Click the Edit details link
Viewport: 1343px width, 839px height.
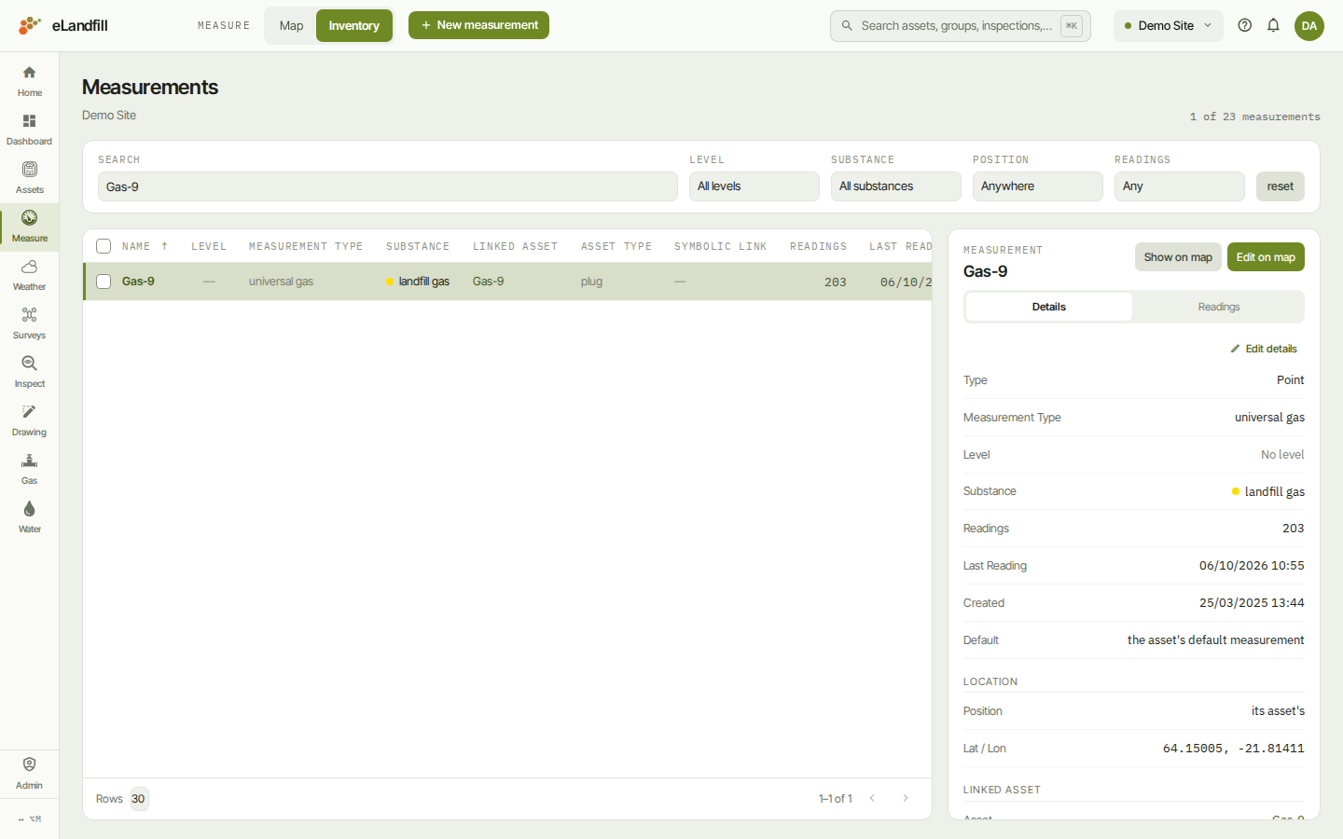(x=1264, y=349)
